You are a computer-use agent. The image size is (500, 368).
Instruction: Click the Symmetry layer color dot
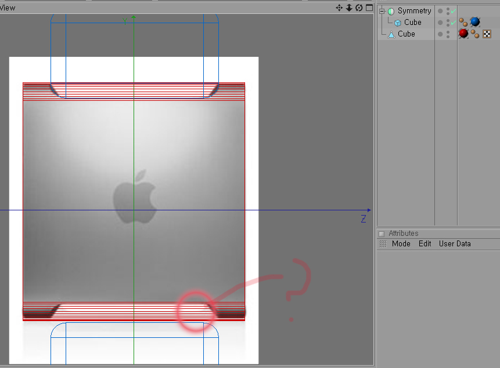click(x=440, y=11)
